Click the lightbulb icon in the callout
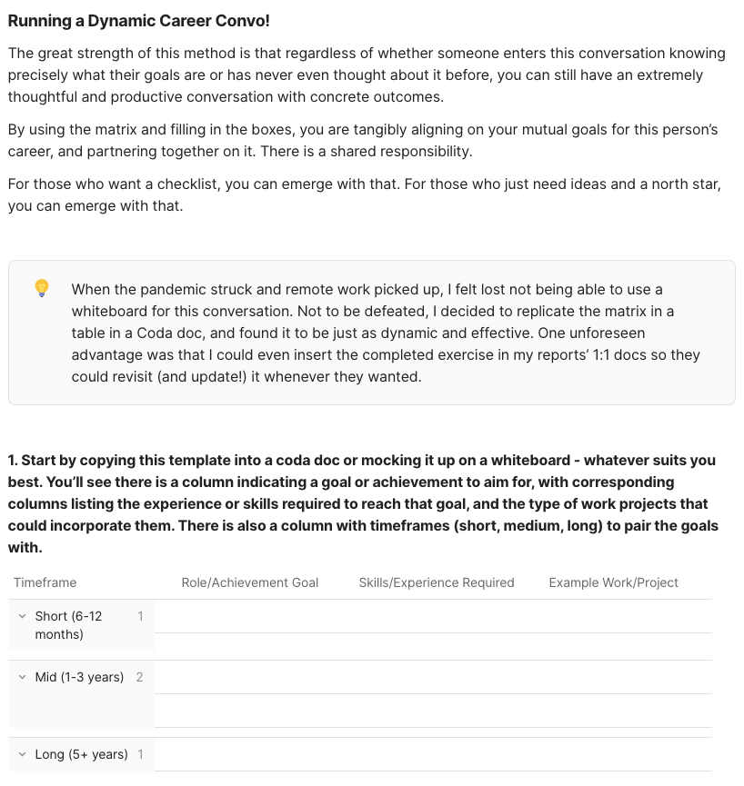 pyautogui.click(x=42, y=288)
